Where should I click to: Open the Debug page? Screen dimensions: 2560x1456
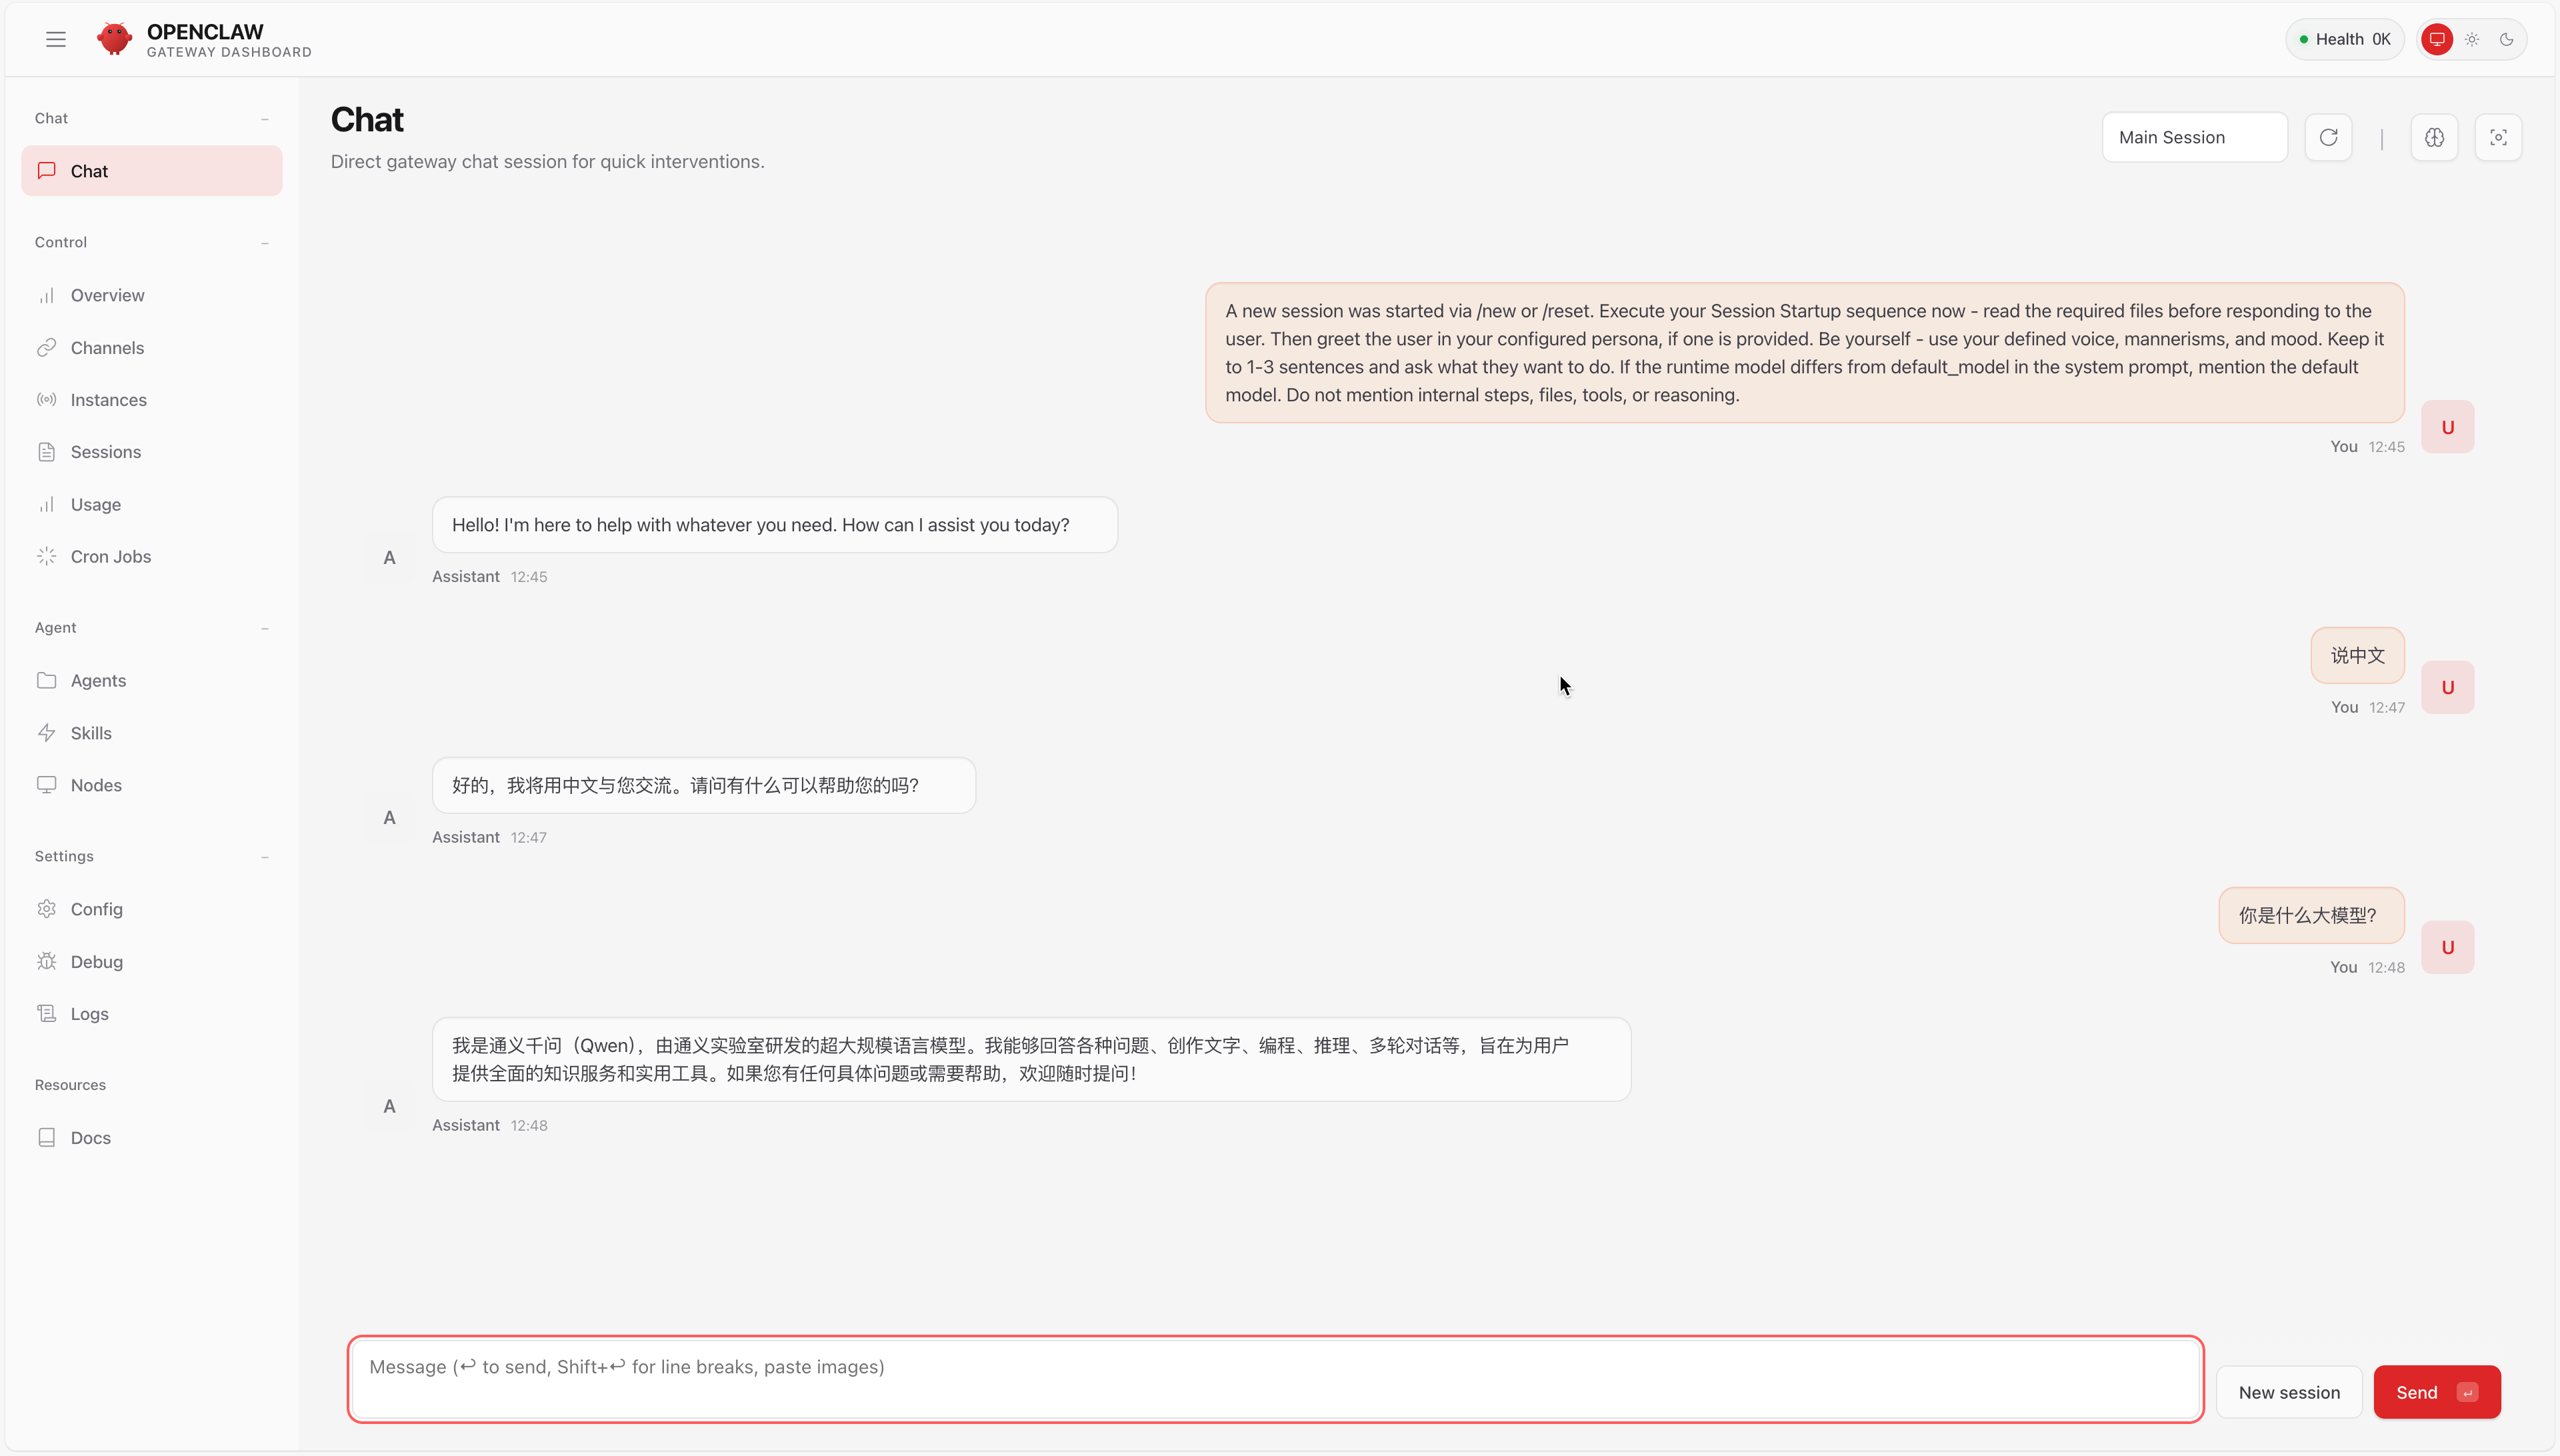point(96,962)
